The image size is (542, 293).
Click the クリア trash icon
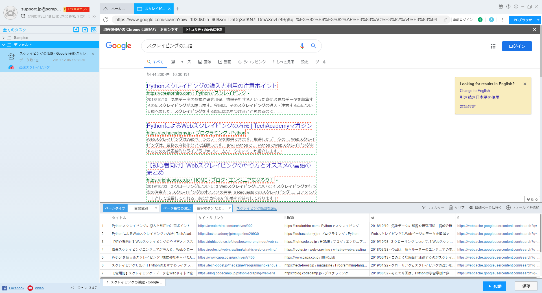click(451, 208)
